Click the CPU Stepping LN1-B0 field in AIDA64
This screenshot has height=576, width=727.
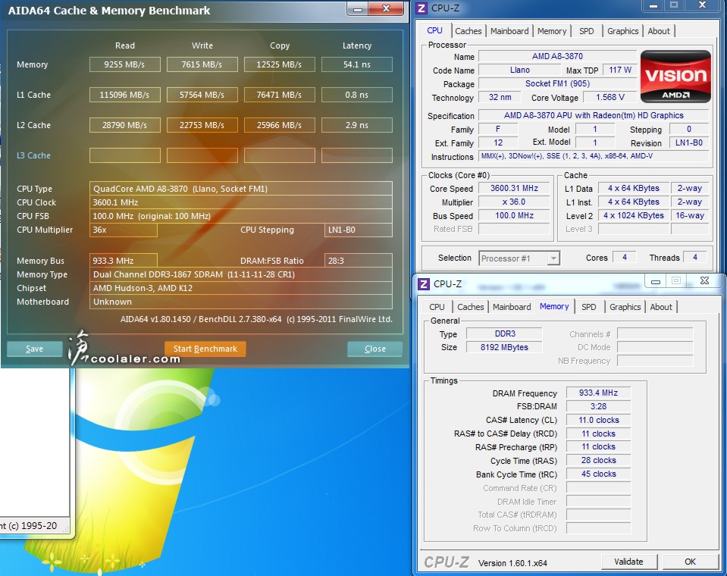[x=359, y=230]
